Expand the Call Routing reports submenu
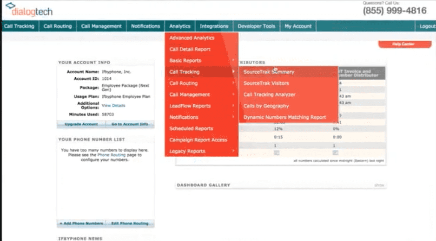Viewport: 436px width, 241px height. tap(201, 83)
